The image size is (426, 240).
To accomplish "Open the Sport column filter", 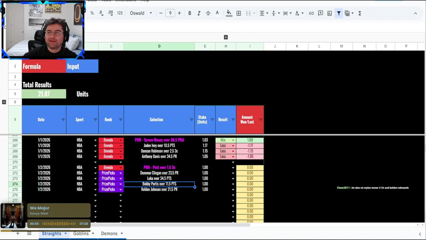I will [x=95, y=120].
